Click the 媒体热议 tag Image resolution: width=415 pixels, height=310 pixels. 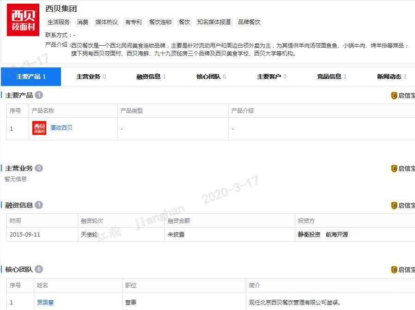[x=107, y=22]
